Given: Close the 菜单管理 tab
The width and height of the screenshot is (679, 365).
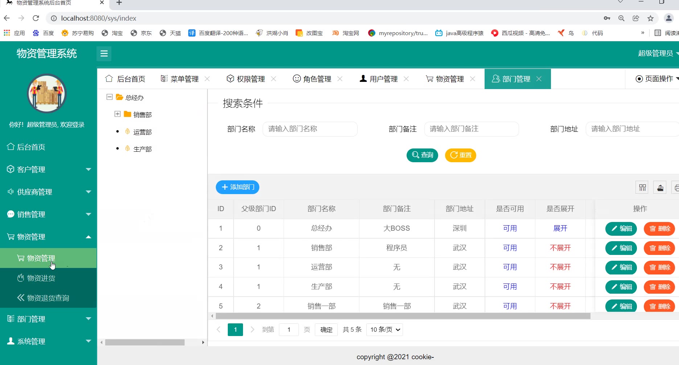Looking at the screenshot, I should [x=207, y=79].
